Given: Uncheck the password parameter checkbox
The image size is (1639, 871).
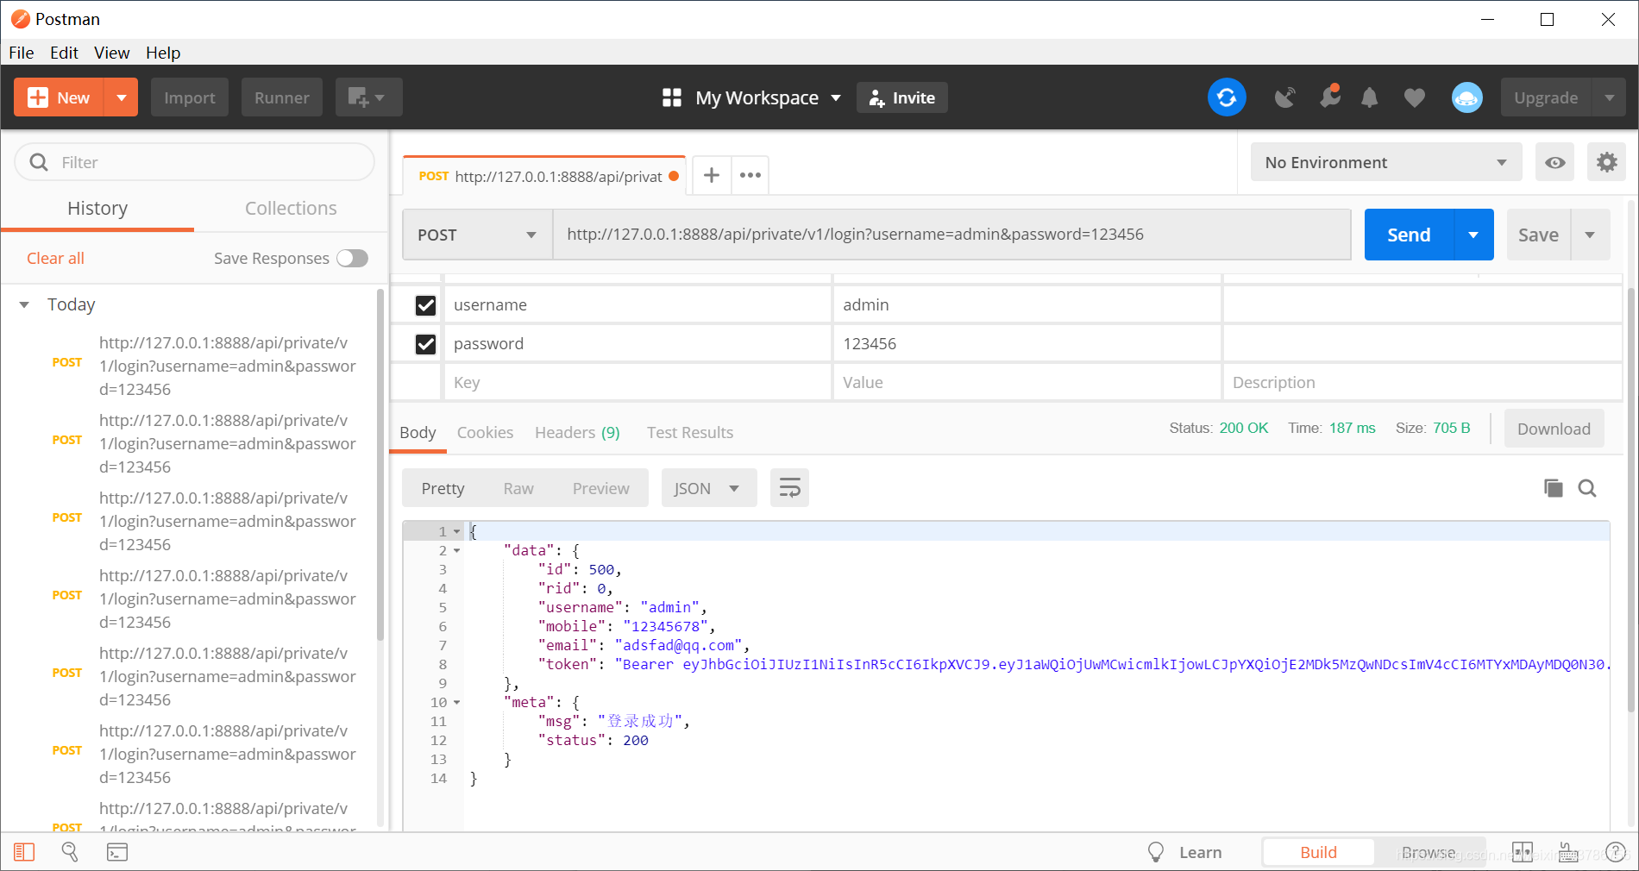Looking at the screenshot, I should [x=425, y=344].
